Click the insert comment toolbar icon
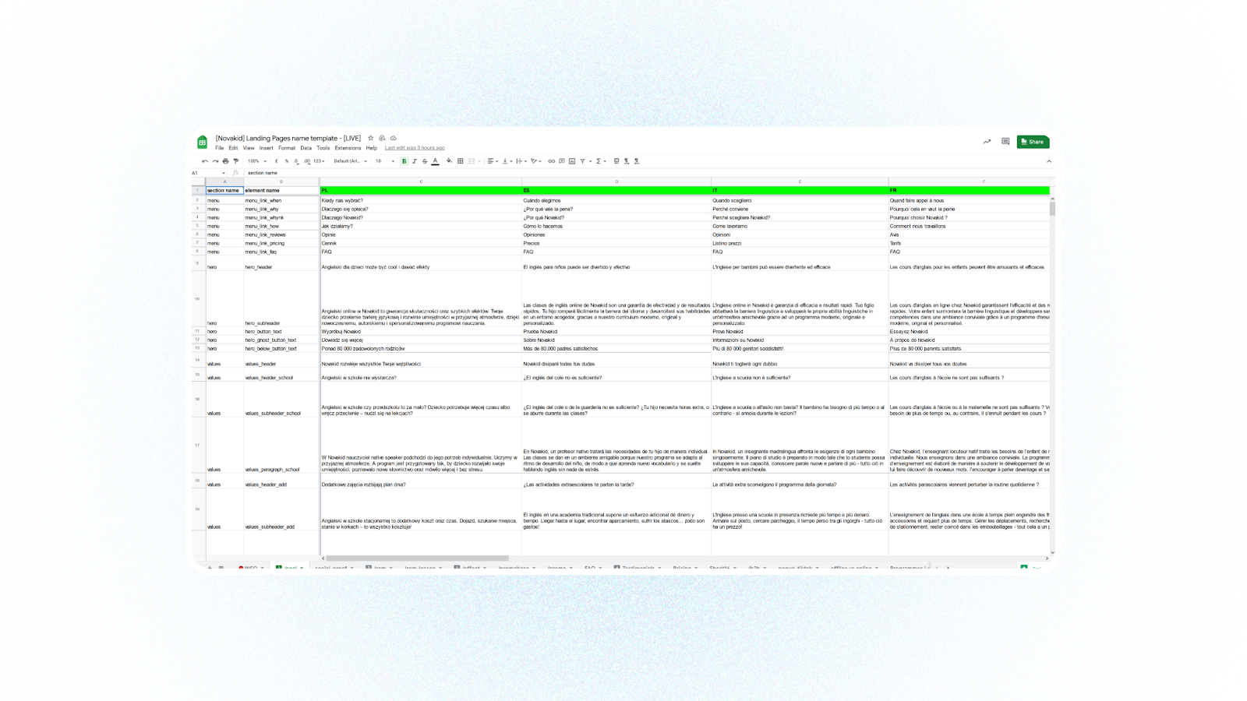 pos(561,161)
